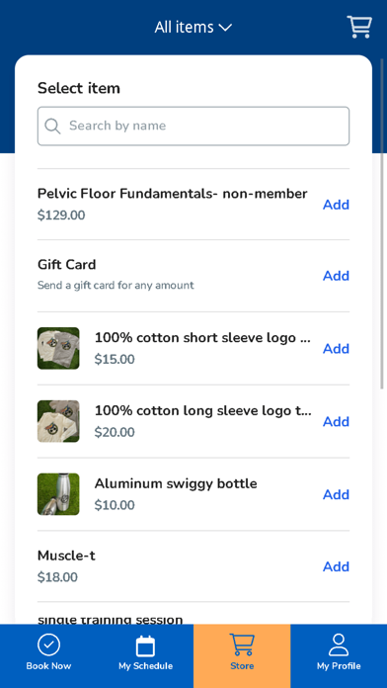This screenshot has height=688, width=387.
Task: Focus the Search by name field
Action: (193, 126)
